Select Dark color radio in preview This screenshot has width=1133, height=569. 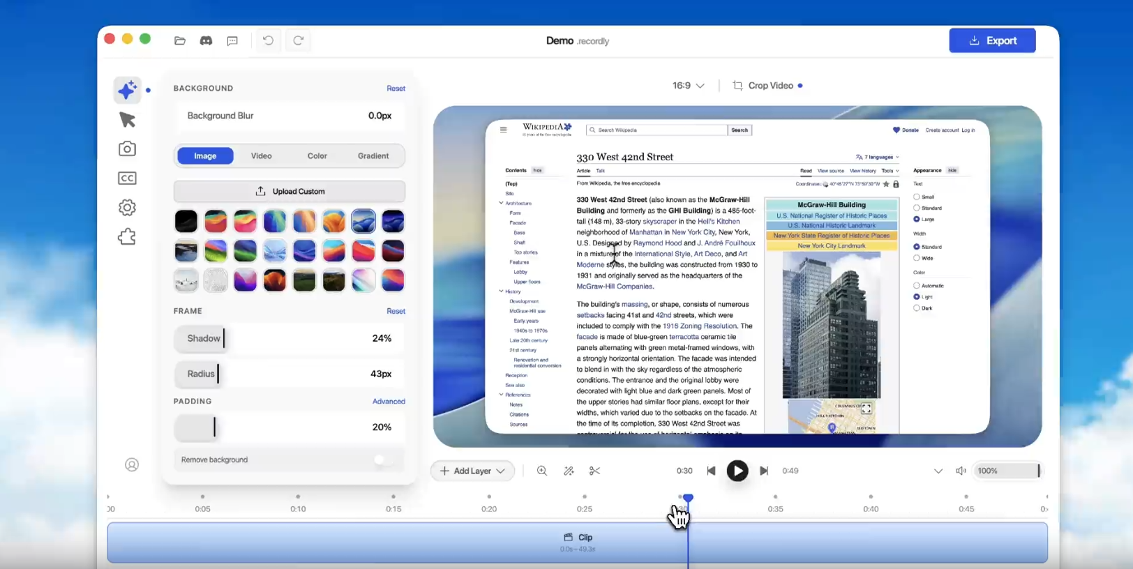tap(917, 308)
